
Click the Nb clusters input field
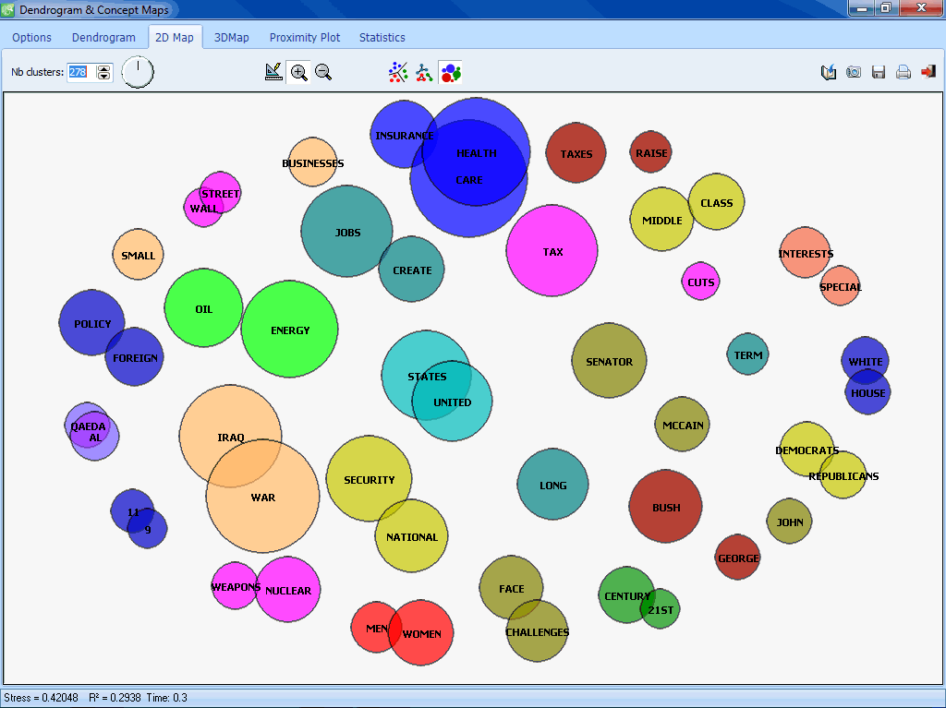[80, 72]
